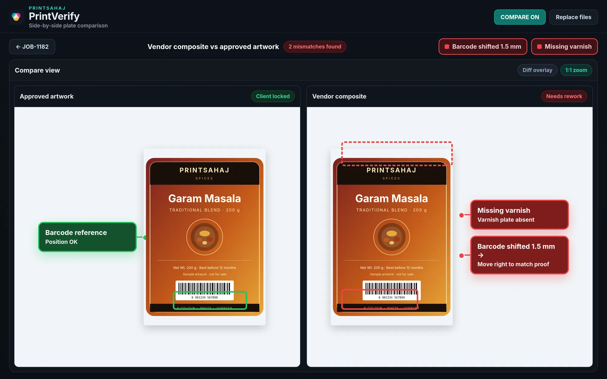The width and height of the screenshot is (607, 379).
Task: Click Garam Masala text on vendor composite
Action: pos(392,199)
